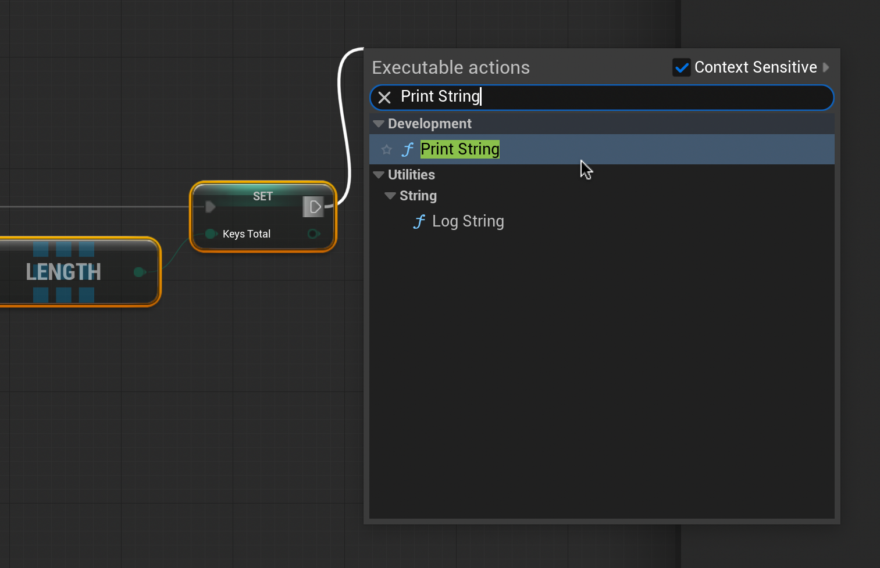Collapse the Utilities category
Viewport: 880px width, 568px height.
click(x=379, y=175)
